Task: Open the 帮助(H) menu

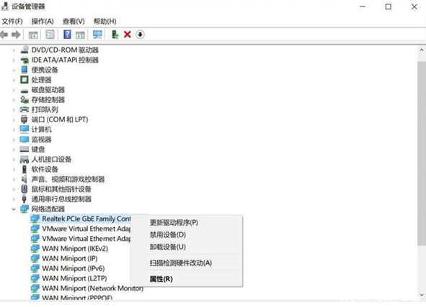Action: coord(105,21)
